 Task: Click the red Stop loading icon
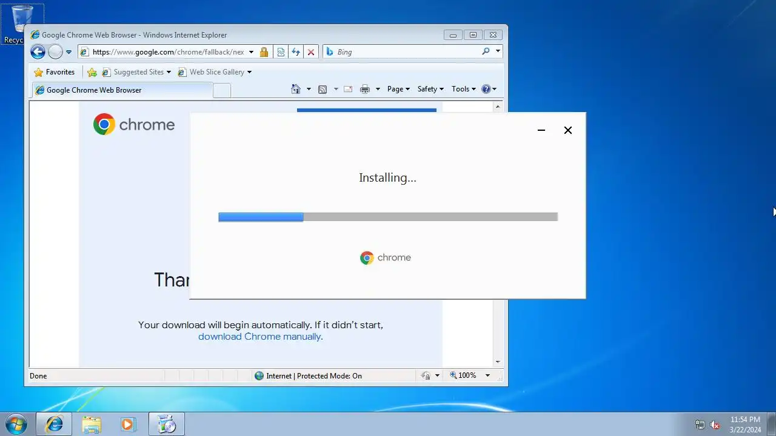point(311,52)
